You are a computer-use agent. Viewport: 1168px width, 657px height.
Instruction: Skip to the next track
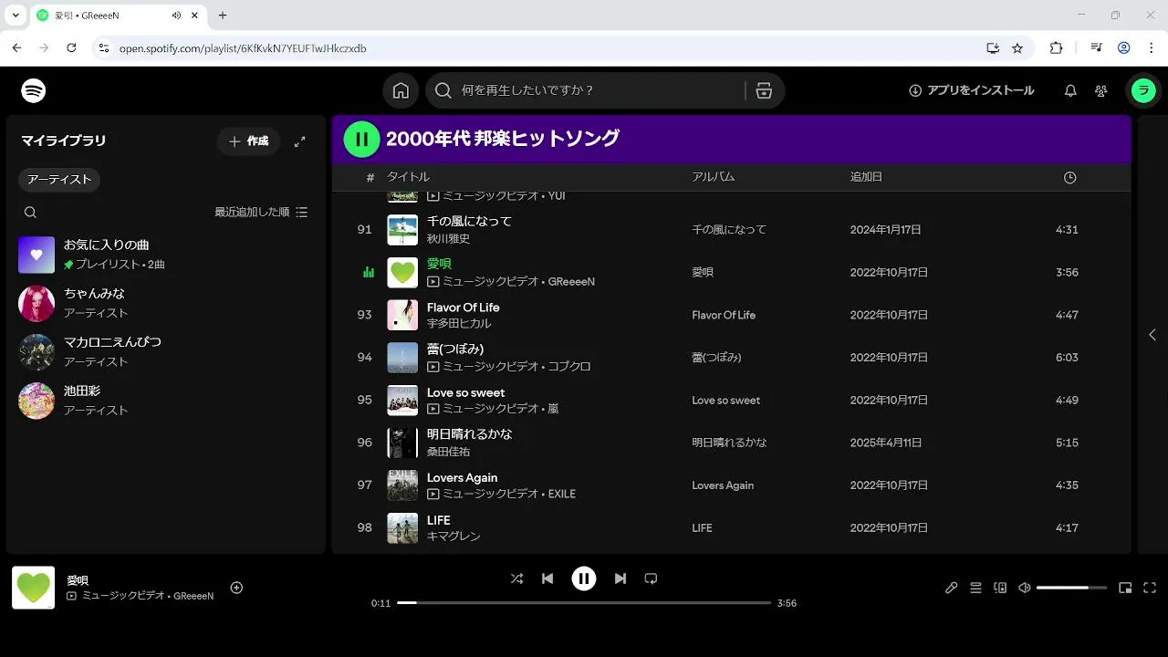coord(620,579)
